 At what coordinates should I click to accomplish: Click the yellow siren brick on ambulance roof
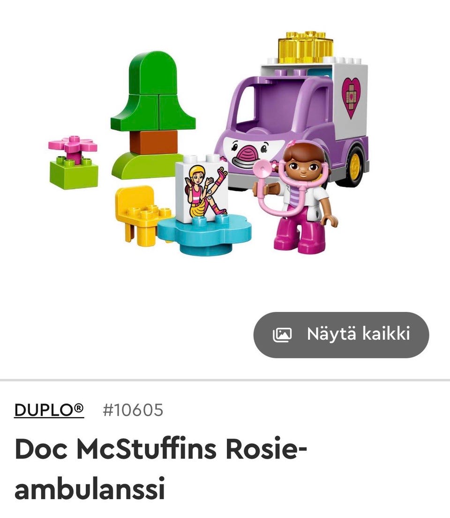[x=306, y=47]
